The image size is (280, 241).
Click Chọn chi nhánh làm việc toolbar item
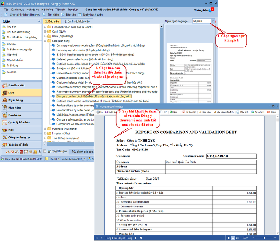coord(22,15)
